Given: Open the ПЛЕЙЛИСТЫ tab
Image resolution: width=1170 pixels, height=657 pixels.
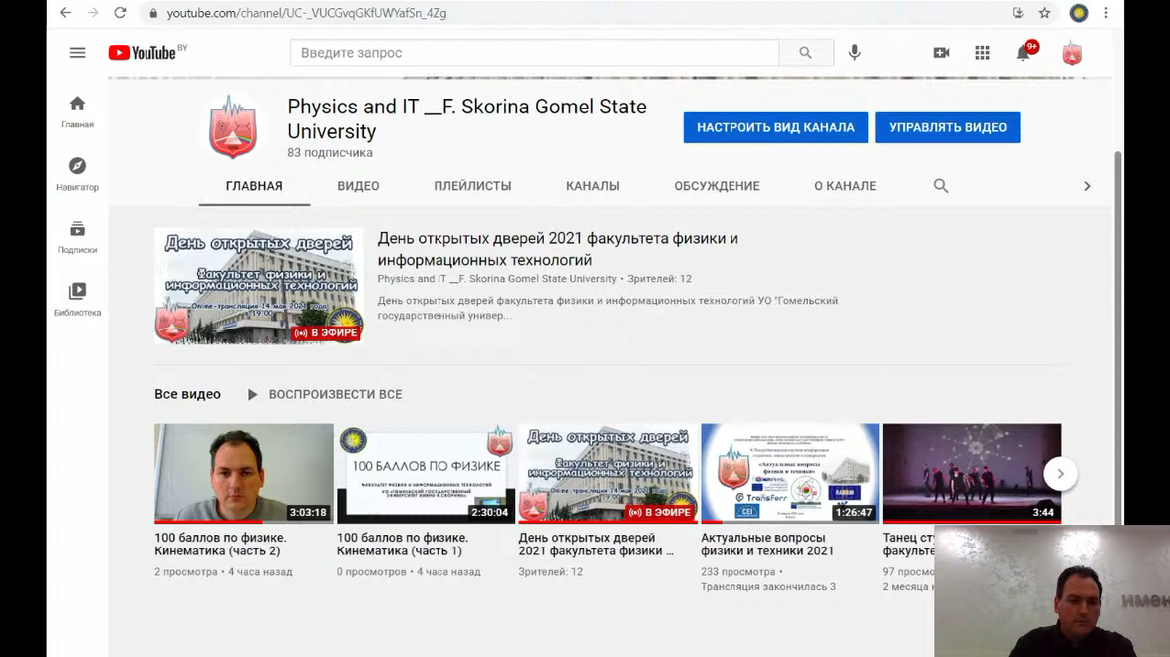Looking at the screenshot, I should click(473, 186).
